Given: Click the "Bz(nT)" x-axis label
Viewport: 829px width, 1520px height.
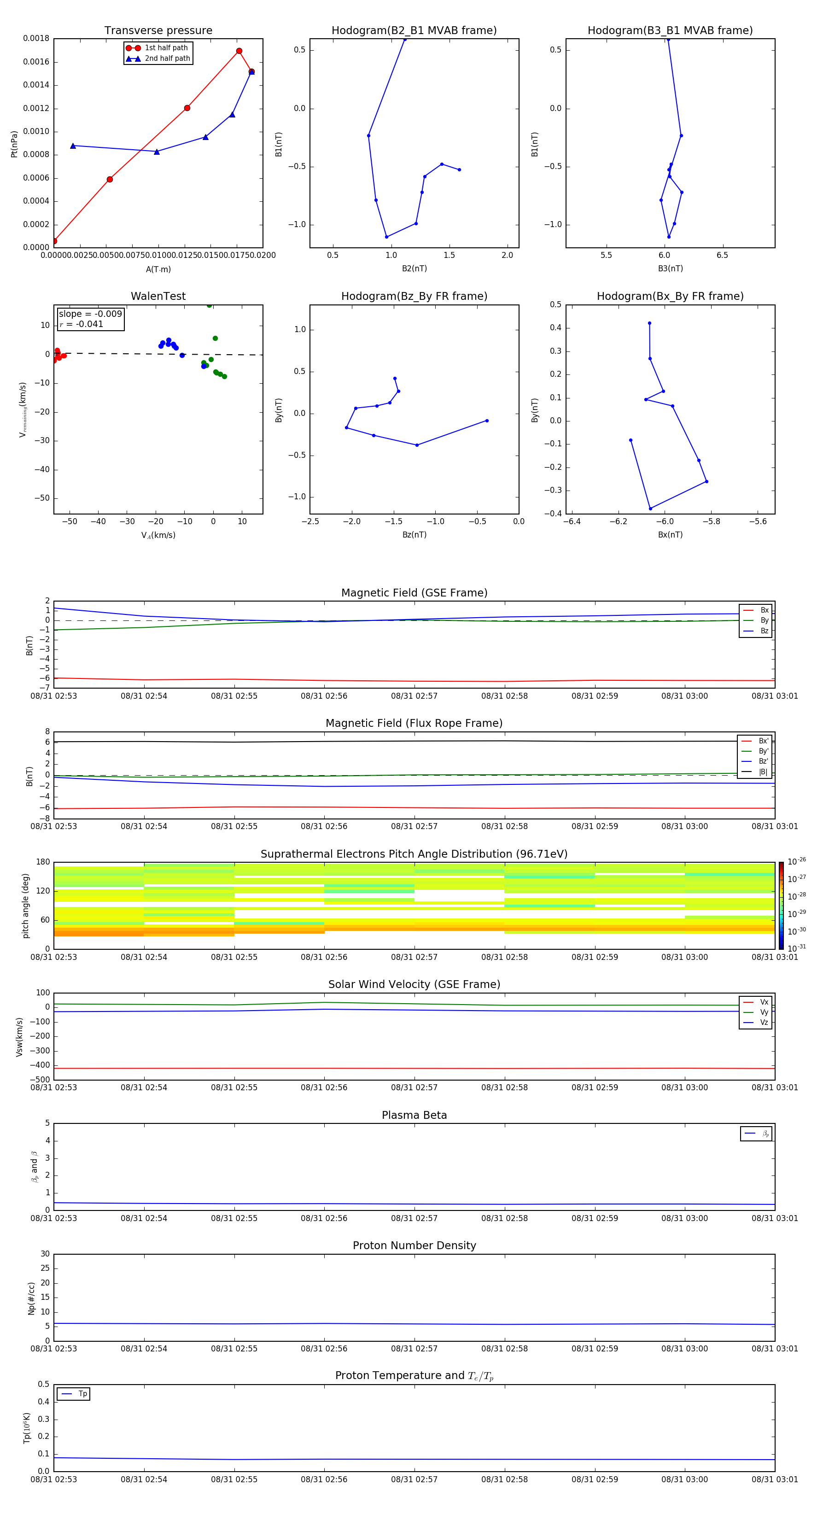Looking at the screenshot, I should coord(414,535).
